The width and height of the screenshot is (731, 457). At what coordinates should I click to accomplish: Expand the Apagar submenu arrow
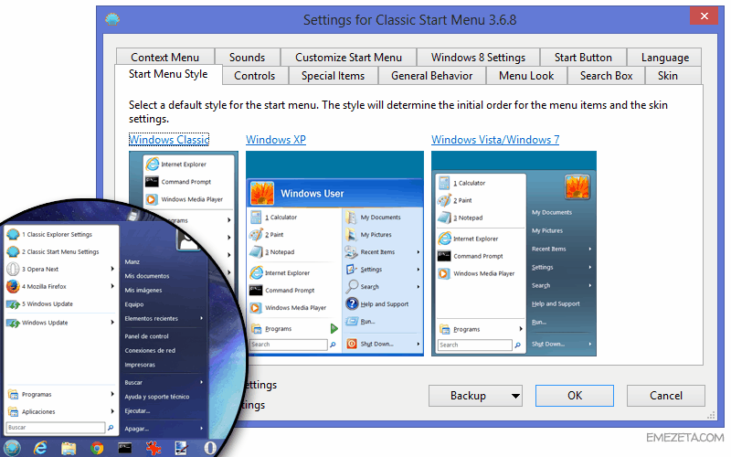(201, 428)
